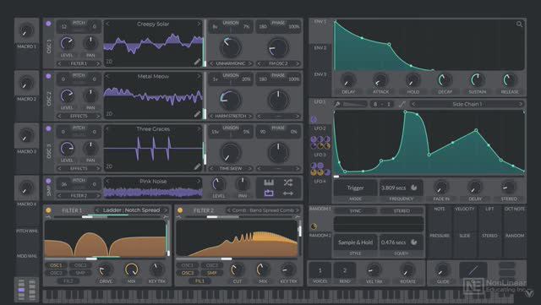
Task: Click the Filter 1 cutoff slider below graph
Action: click(105, 259)
